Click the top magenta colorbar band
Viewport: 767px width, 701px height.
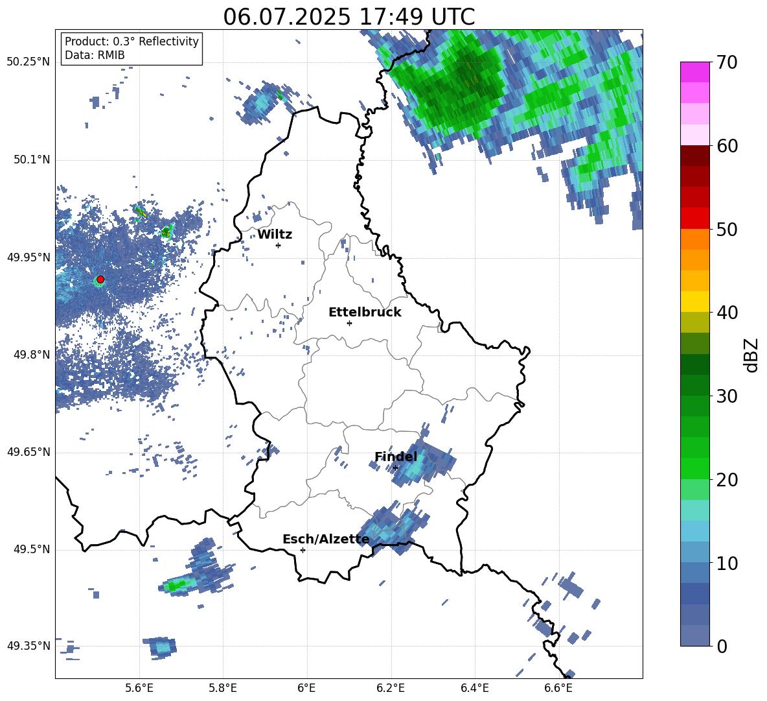click(694, 73)
